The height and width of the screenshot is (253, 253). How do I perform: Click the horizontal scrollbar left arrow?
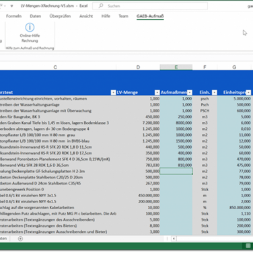pos(174,239)
